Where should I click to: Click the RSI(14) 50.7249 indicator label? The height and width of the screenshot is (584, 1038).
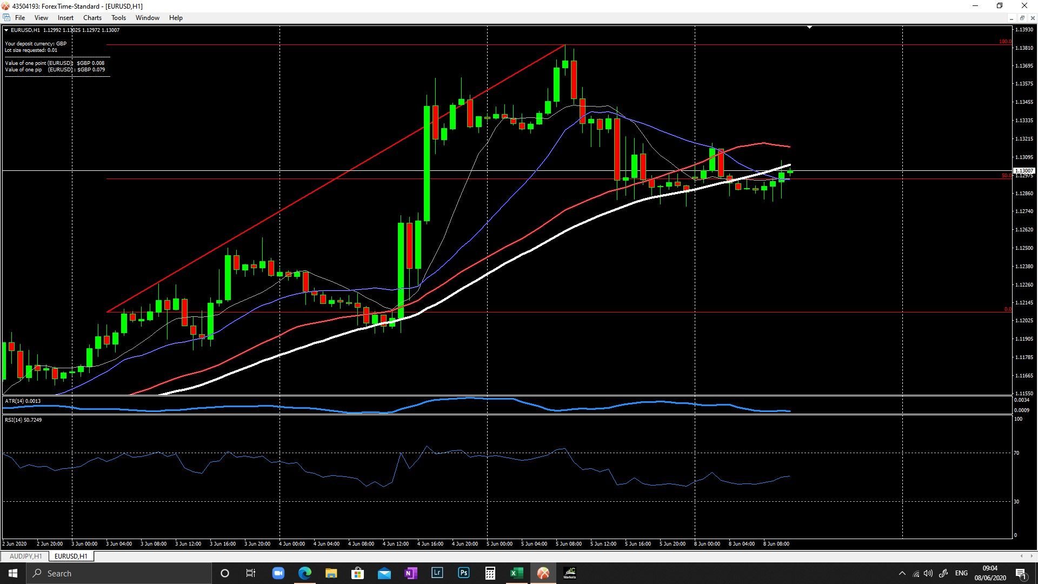pyautogui.click(x=23, y=420)
